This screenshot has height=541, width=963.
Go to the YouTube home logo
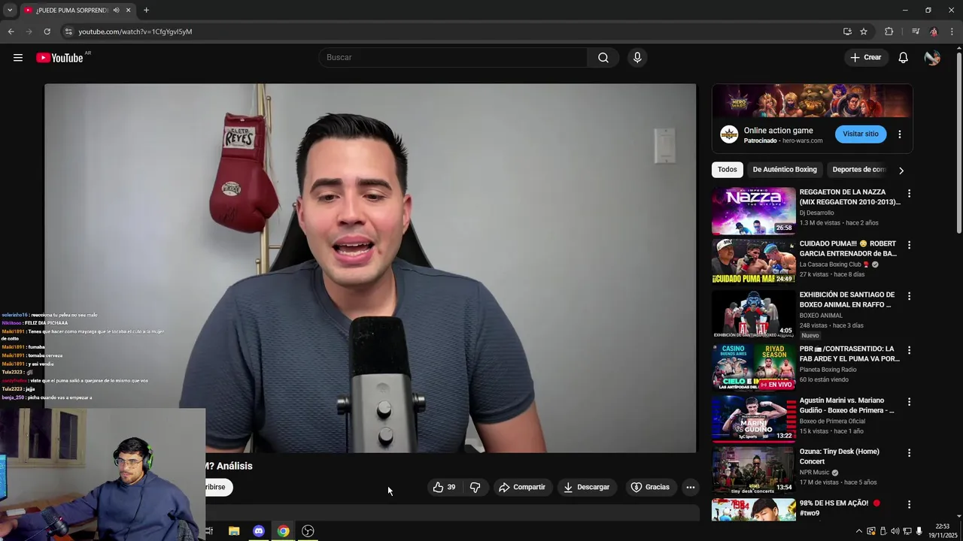coord(59,58)
